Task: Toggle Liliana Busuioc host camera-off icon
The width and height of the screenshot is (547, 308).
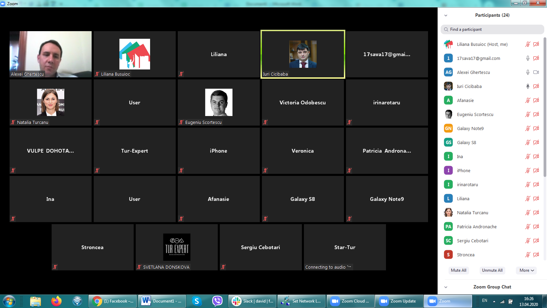Action: point(536,44)
